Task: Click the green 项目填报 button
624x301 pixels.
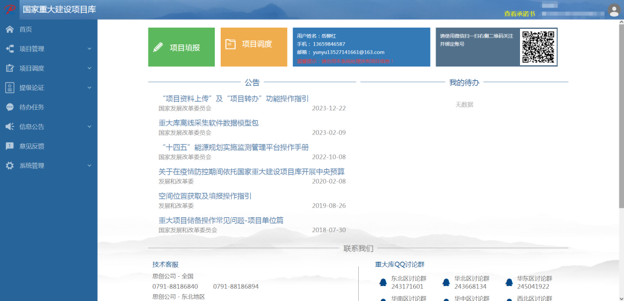Action: point(181,47)
